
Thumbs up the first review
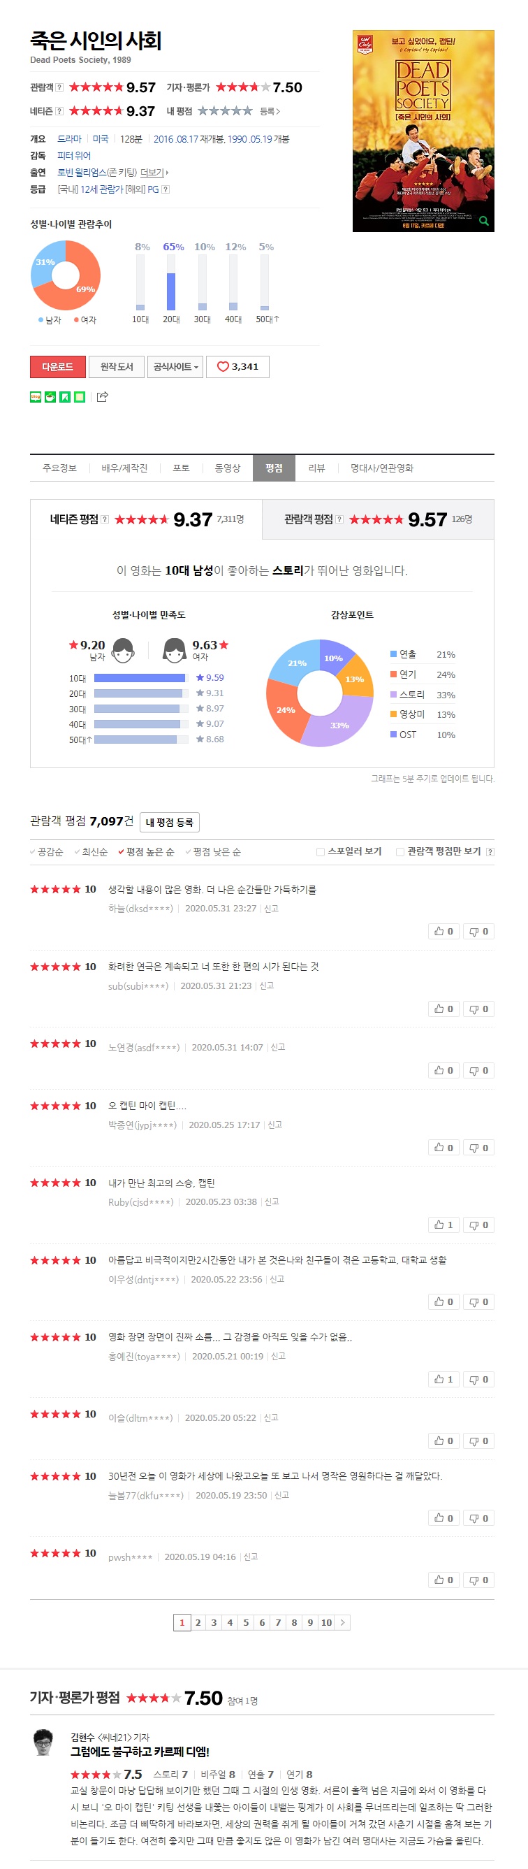[x=444, y=932]
